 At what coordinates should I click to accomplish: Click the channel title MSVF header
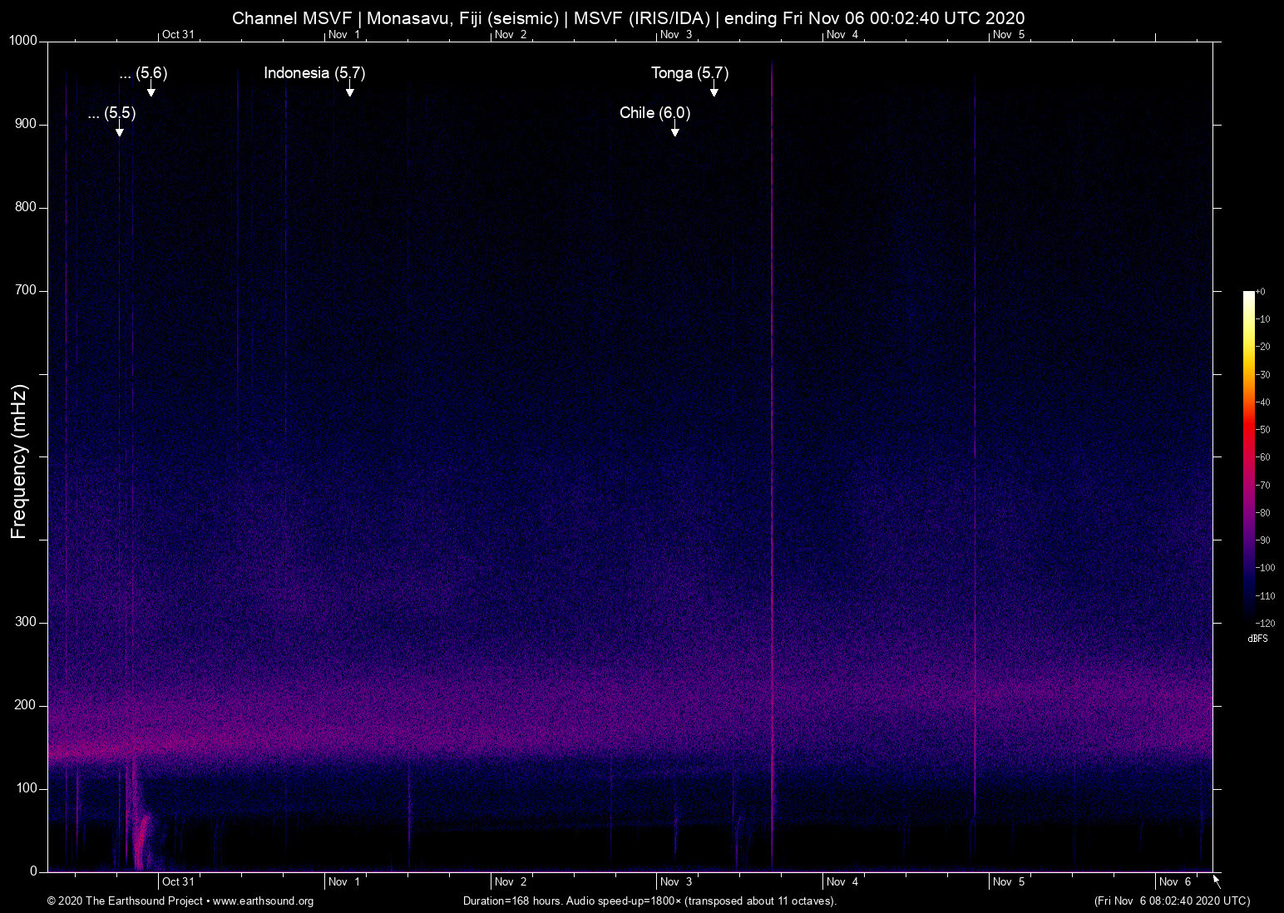(x=630, y=17)
